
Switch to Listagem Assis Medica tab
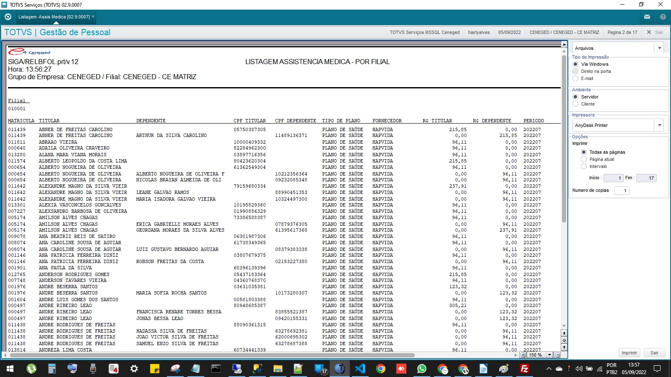[54, 17]
